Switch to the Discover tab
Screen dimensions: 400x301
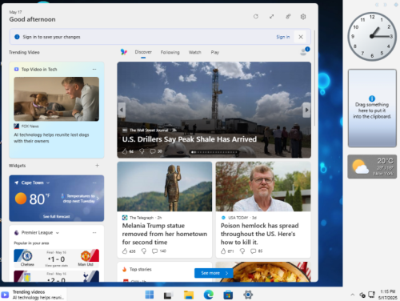[143, 52]
